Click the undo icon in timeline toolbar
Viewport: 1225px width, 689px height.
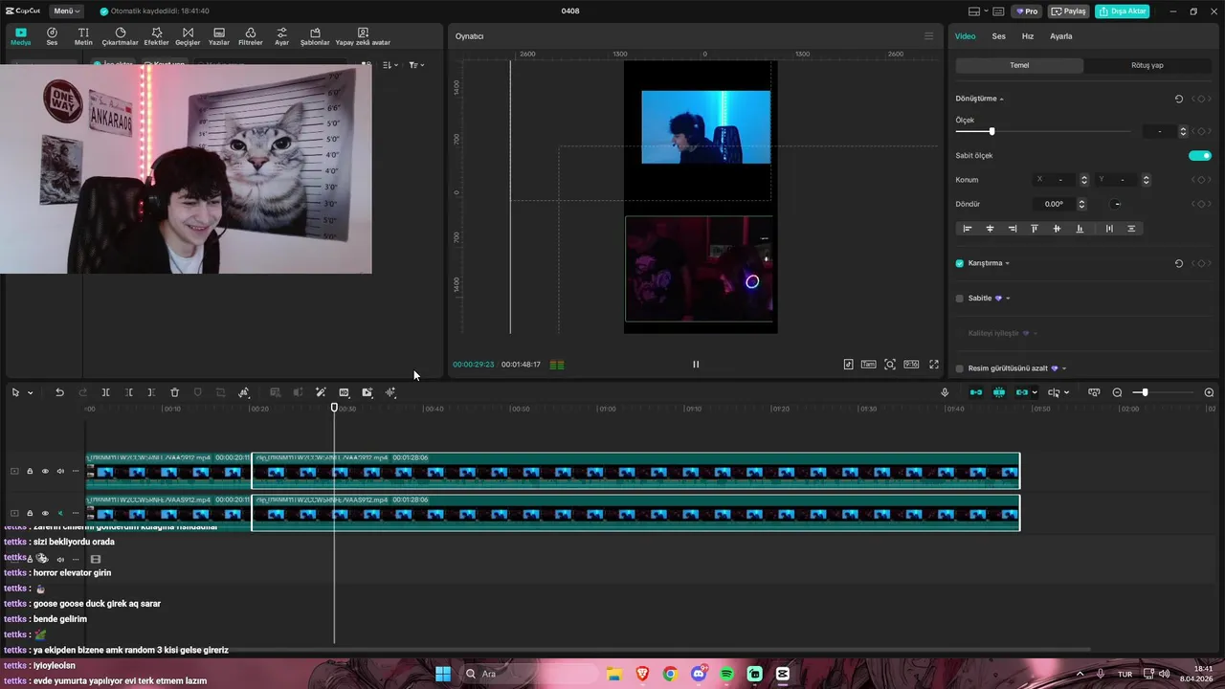(59, 392)
